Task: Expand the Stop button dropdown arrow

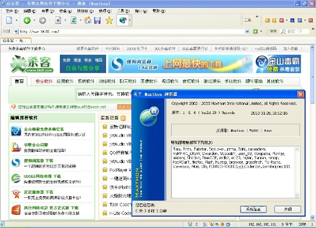Action: pos(65,21)
